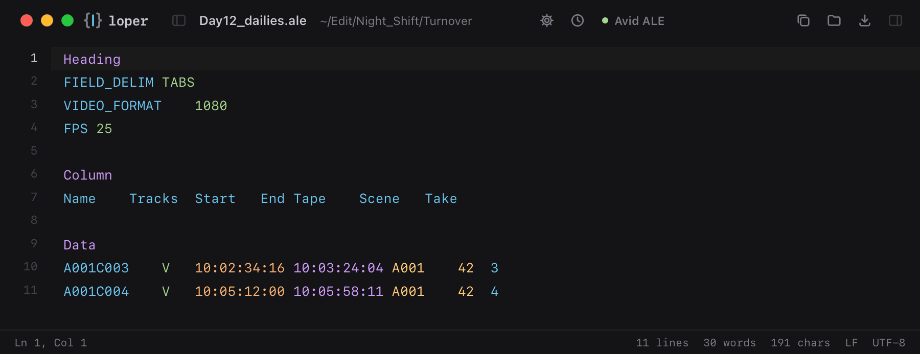Copy document with the copy icon
The image size is (920, 354).
[x=803, y=20]
